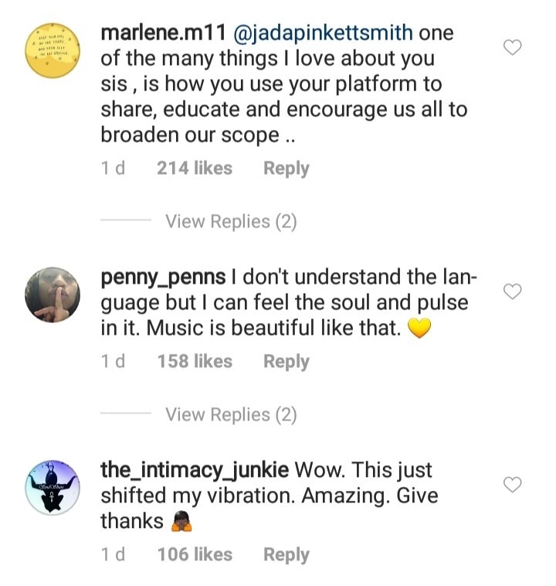Tap the heart next to penny_penns' comment
Viewport: 556px width, 586px height.
512,291
